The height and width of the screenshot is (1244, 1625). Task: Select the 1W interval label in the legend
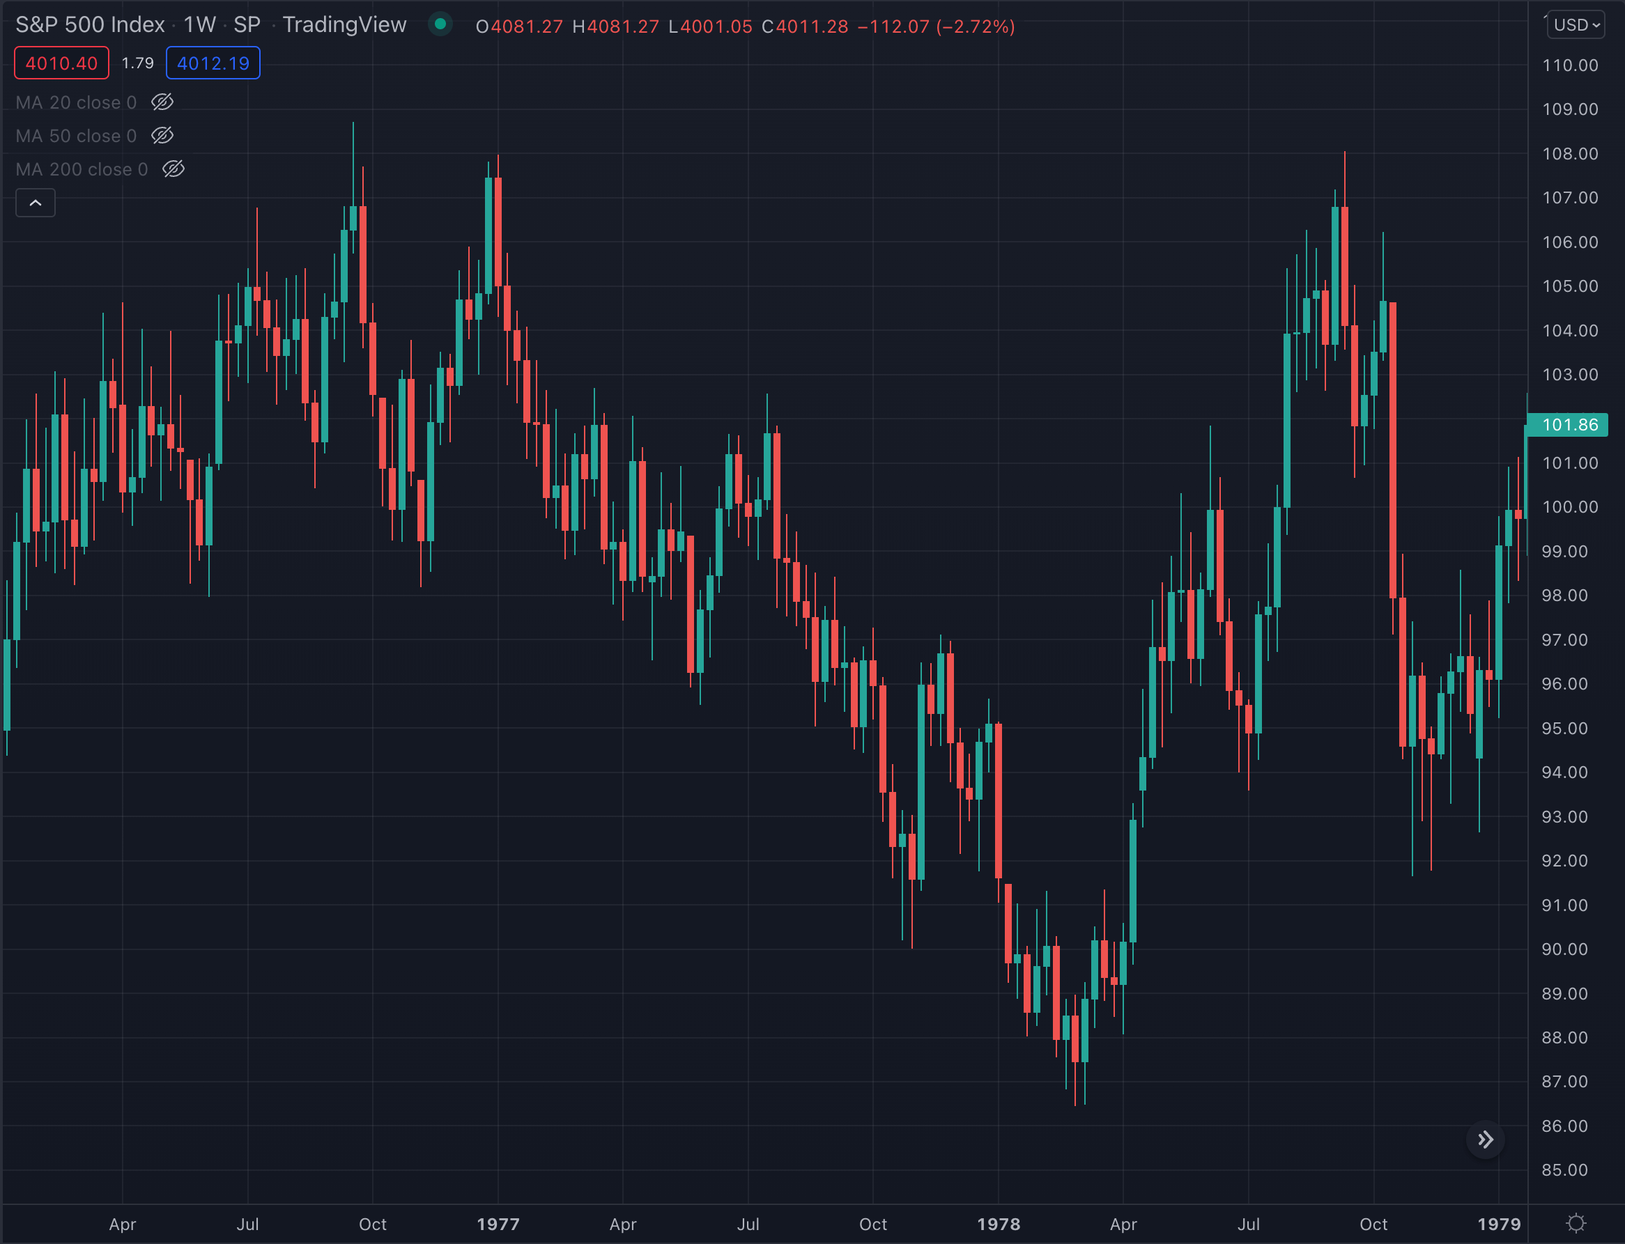click(x=199, y=25)
